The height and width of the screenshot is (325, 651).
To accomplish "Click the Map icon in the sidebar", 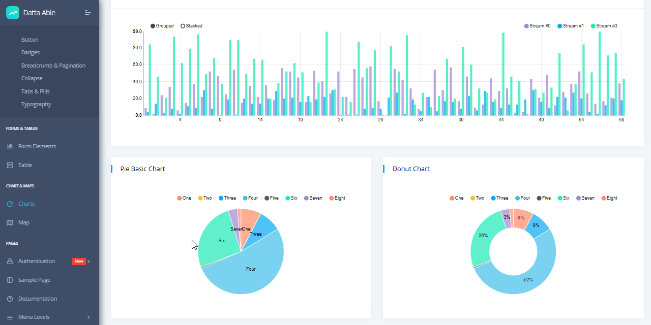I will coord(9,222).
